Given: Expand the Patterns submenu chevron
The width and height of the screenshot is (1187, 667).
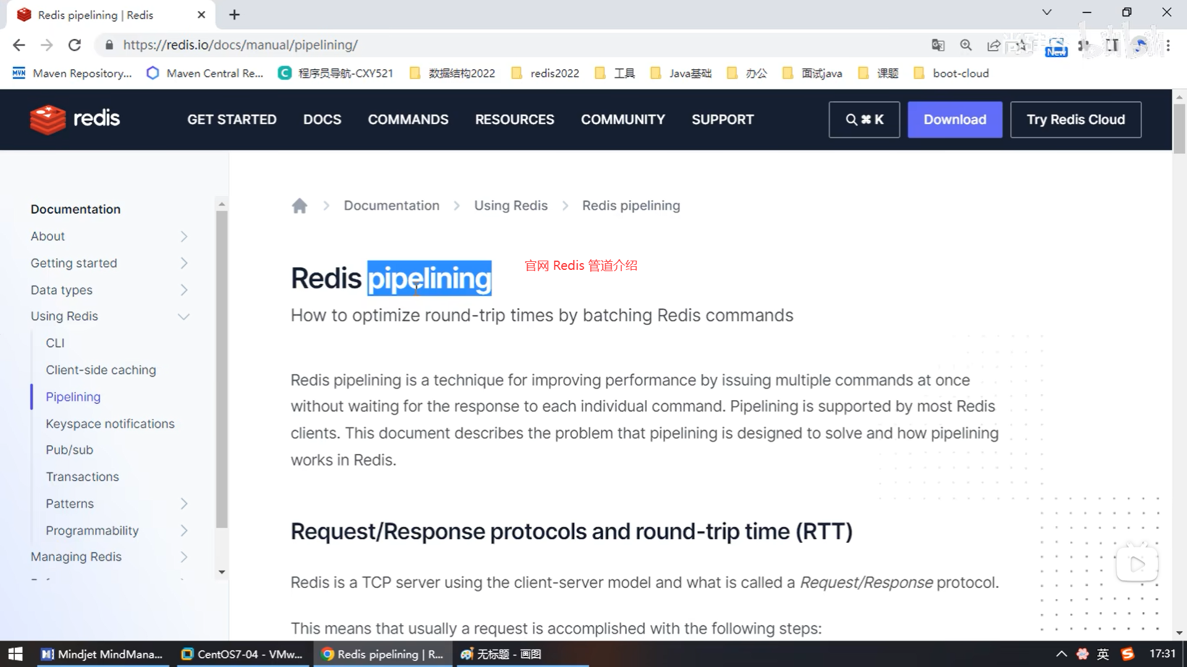Looking at the screenshot, I should [x=184, y=504].
